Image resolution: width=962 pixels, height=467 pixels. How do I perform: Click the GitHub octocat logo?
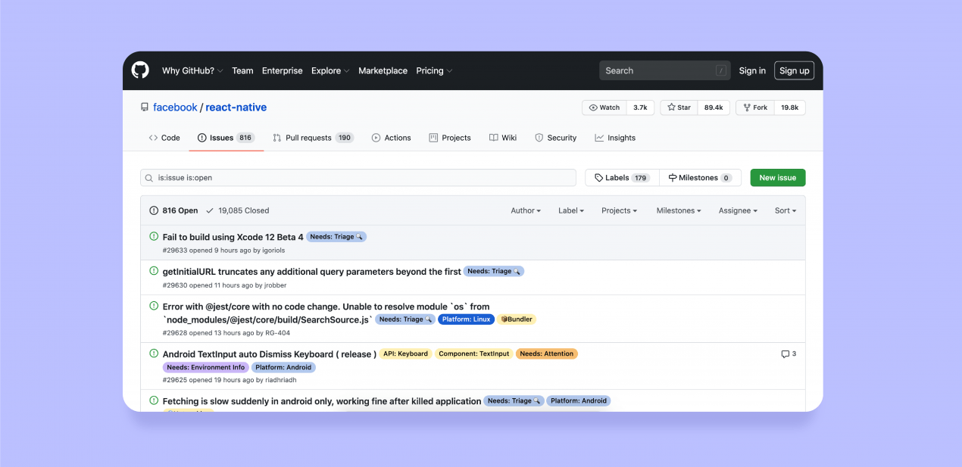pos(140,70)
